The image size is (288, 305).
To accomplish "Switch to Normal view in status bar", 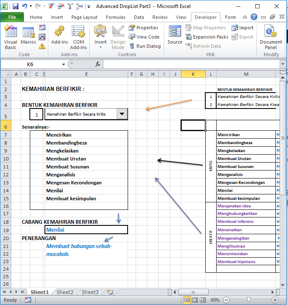I will [187, 300].
